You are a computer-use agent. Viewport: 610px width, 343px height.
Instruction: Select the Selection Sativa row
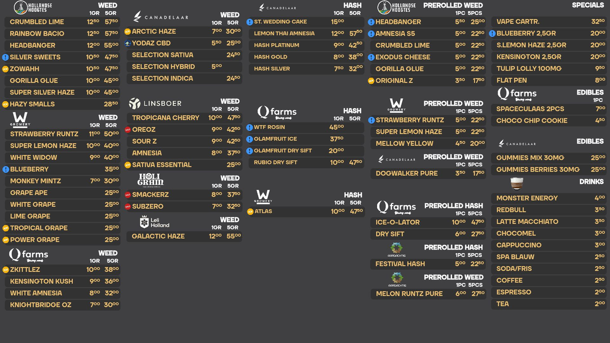[x=185, y=55]
